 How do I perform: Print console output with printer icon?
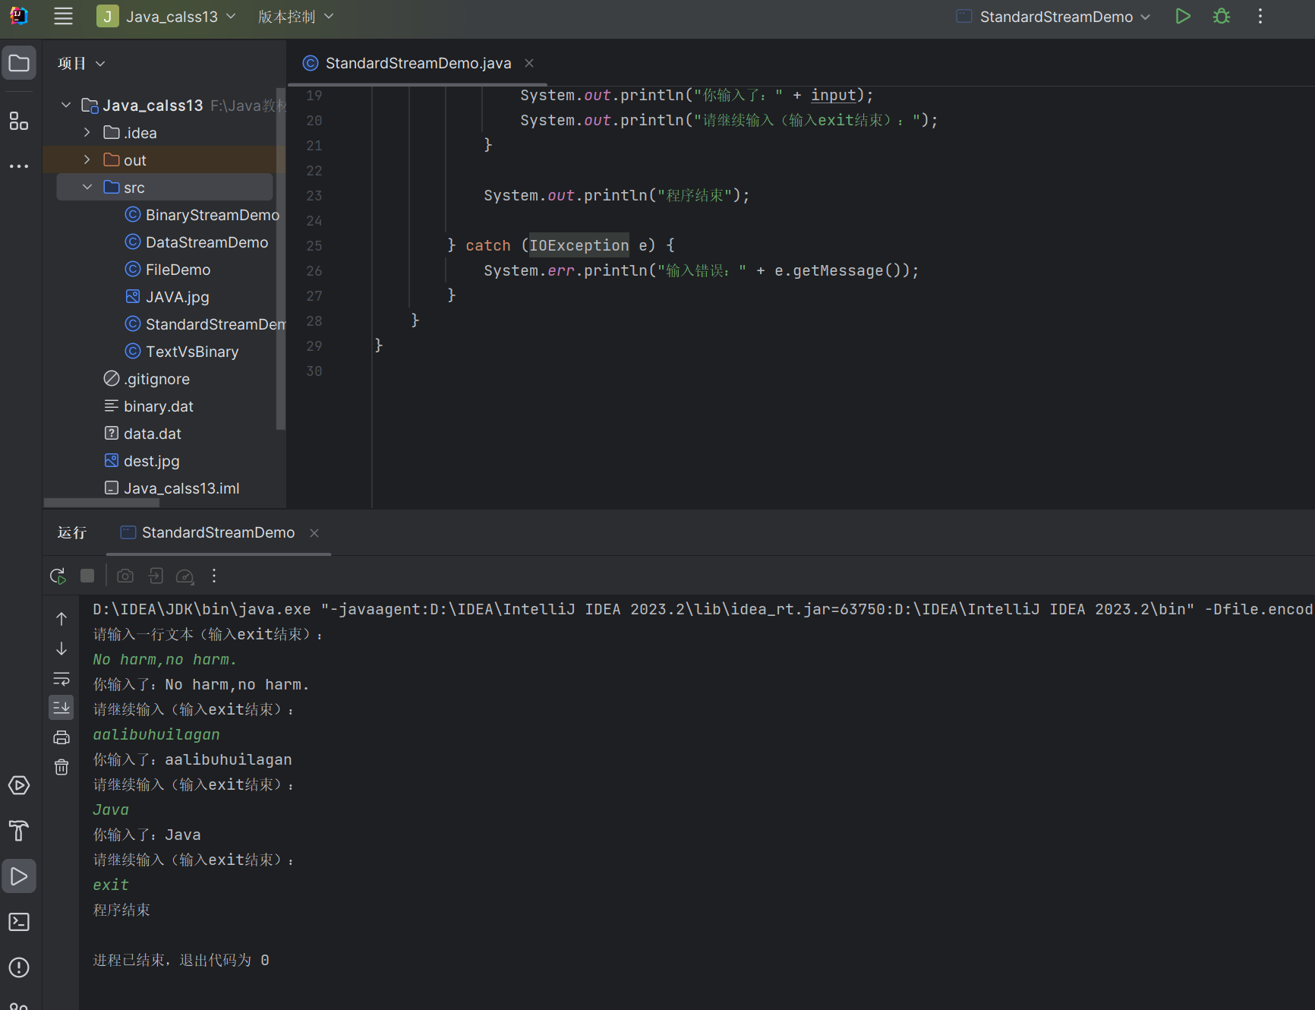click(x=61, y=737)
